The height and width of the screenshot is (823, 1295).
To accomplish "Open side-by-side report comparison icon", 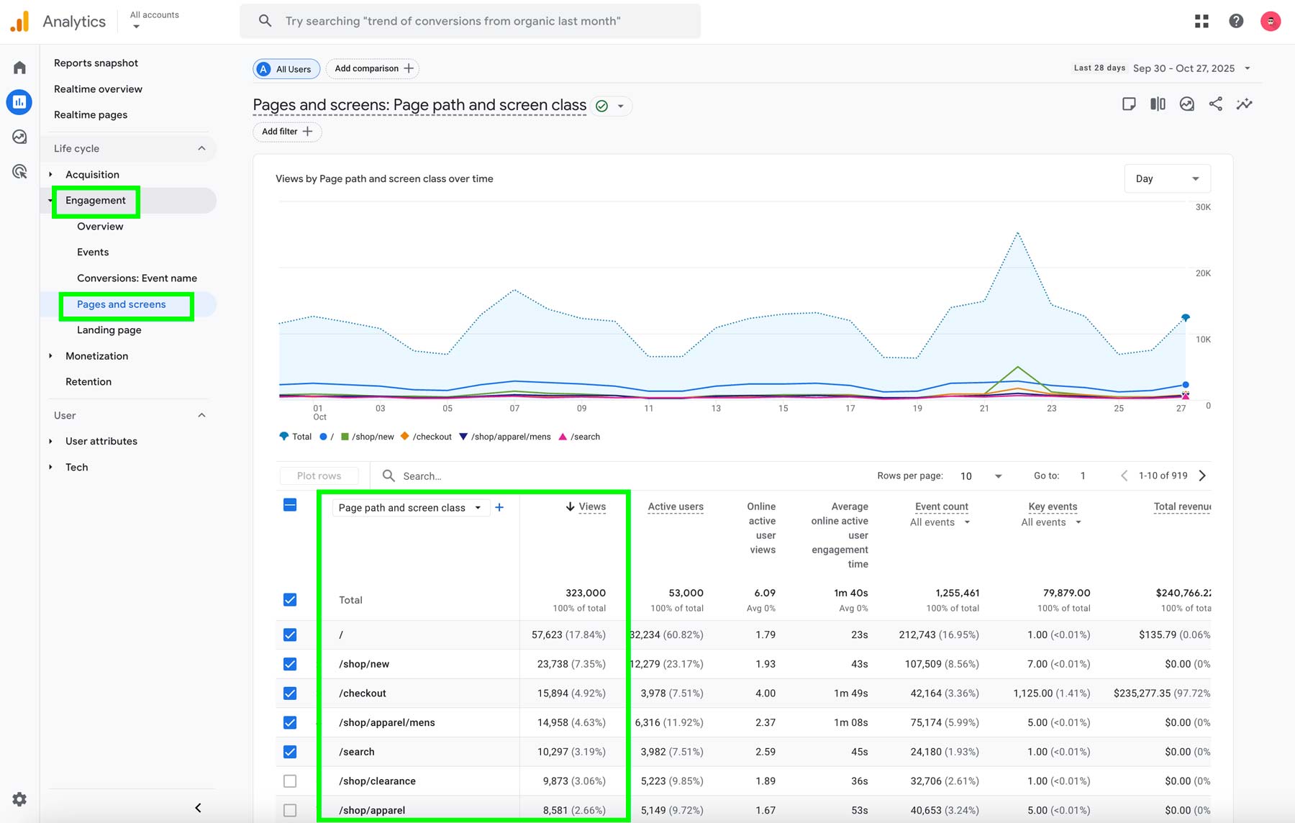I will point(1157,104).
